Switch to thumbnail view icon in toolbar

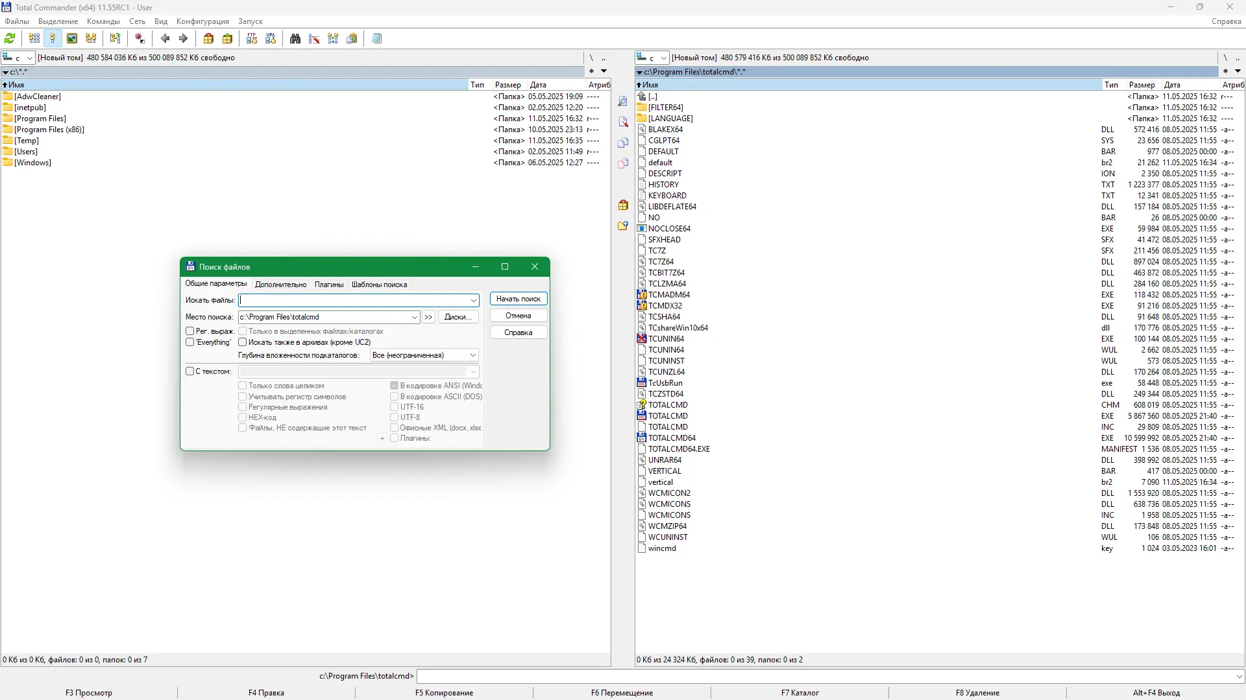72,39
